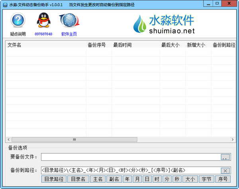Viewport: 239px width, 189px height.
Task: Click the 水淼软件 shuimiao.net logo
Action: tap(164, 24)
